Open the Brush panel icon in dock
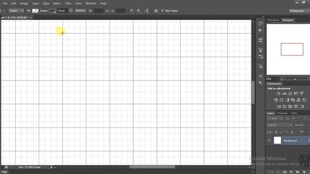The height and width of the screenshot is (174, 310). [x=261, y=50]
